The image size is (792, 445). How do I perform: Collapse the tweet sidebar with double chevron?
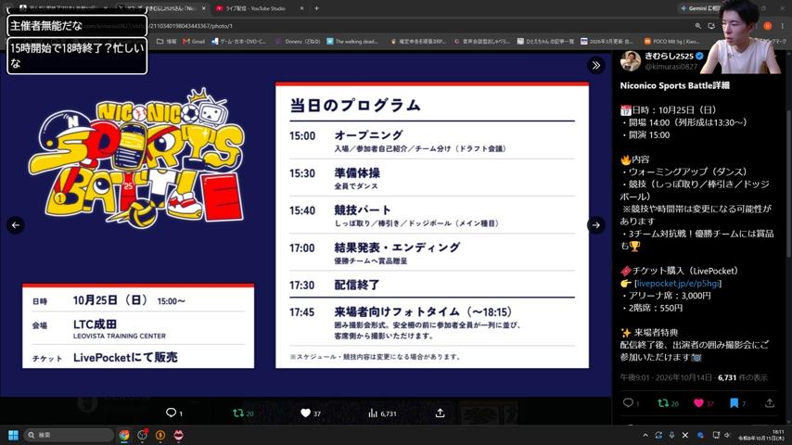(x=596, y=65)
